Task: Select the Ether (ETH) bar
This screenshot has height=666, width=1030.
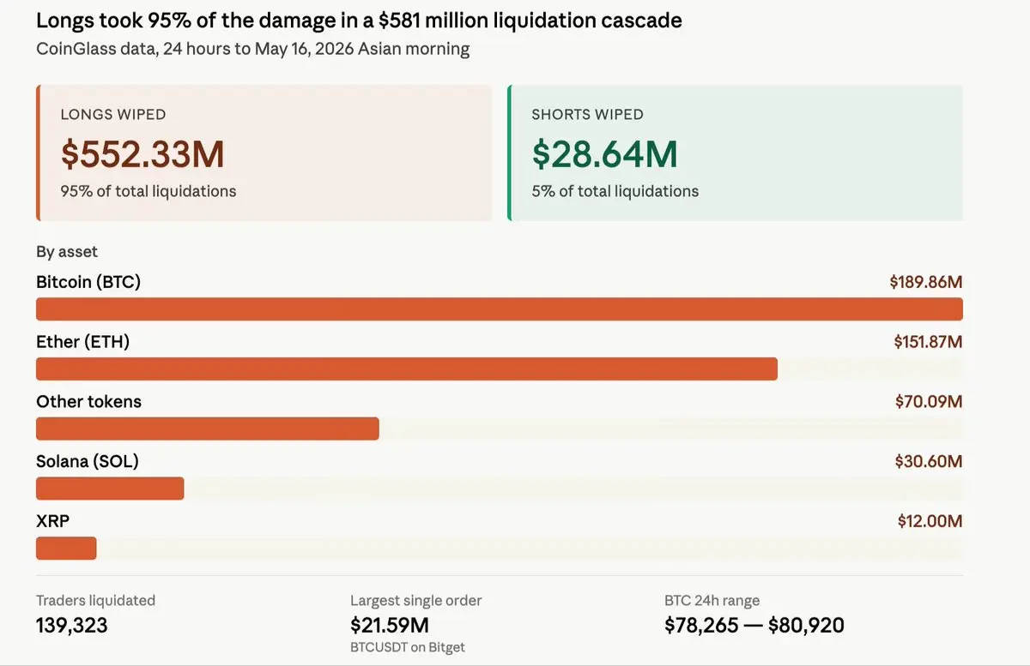Action: (407, 369)
